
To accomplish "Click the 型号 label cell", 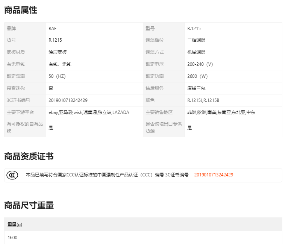I will (164, 28).
